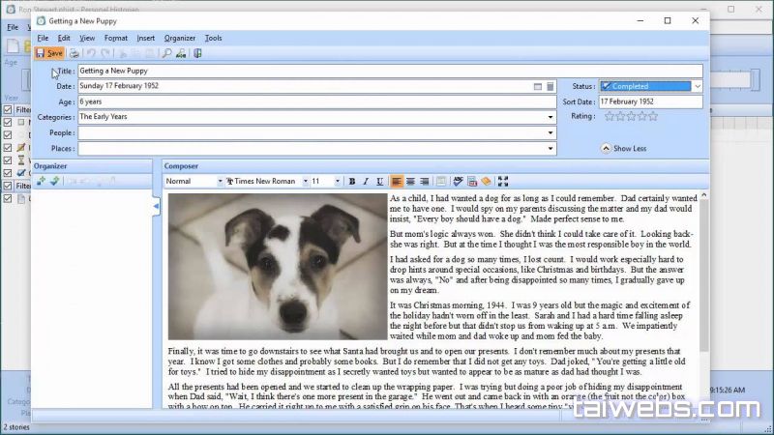Toggle Italic formatting in Composer

click(x=366, y=182)
